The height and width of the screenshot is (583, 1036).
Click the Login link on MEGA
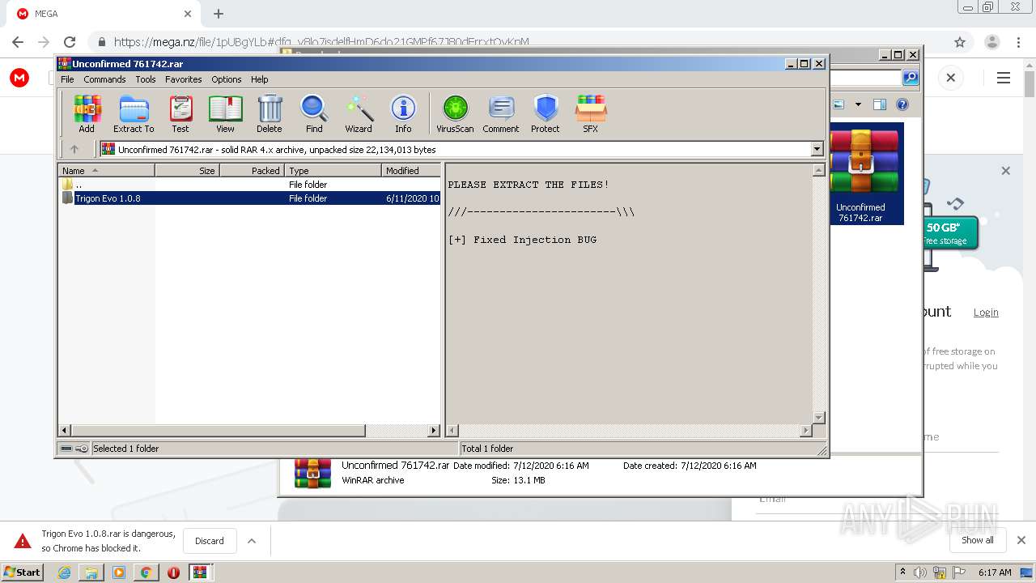coord(986,312)
